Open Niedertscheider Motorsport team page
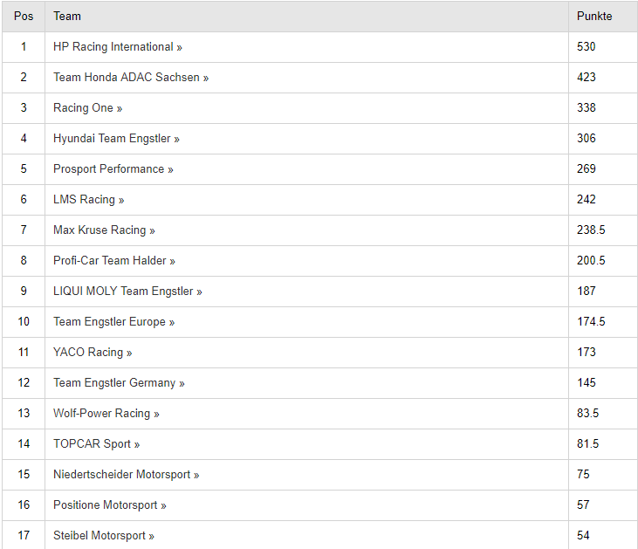The height and width of the screenshot is (549, 638). (126, 475)
